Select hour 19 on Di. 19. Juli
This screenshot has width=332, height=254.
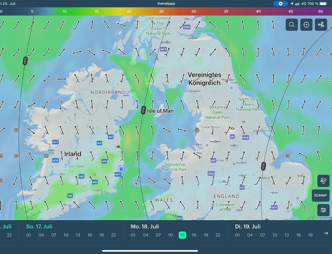[x=310, y=235]
